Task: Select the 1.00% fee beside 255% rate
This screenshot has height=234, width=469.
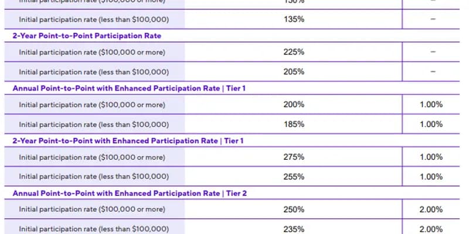Action: (x=431, y=177)
